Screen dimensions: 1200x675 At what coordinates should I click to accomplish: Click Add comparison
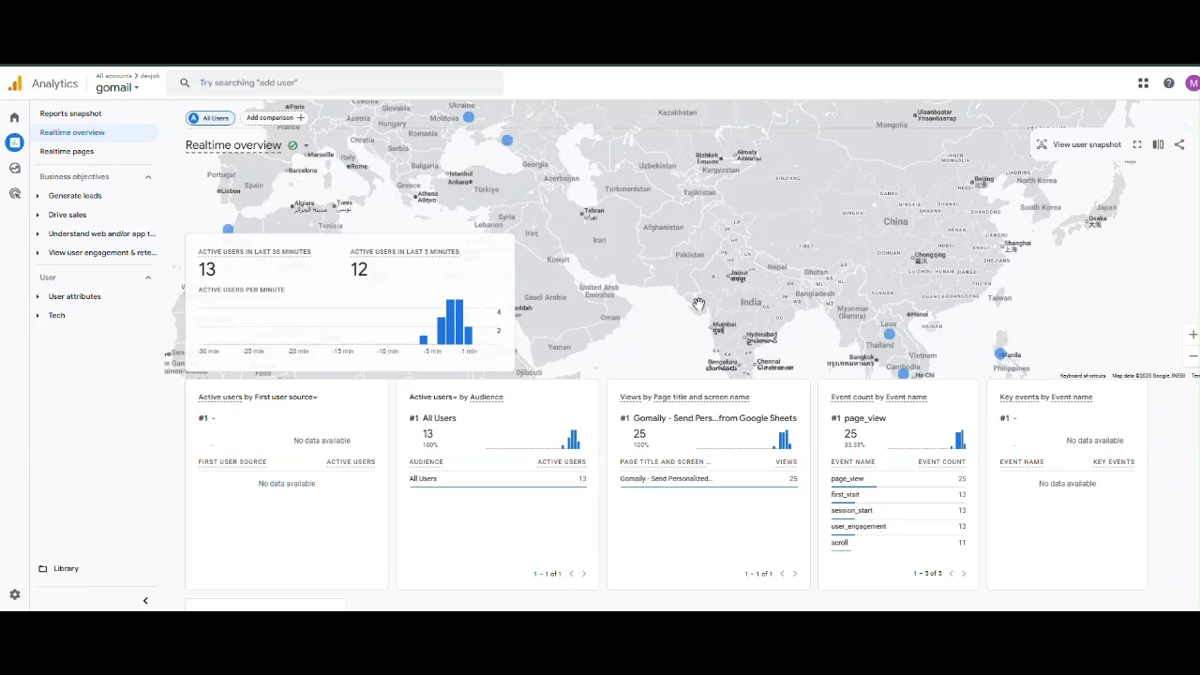(275, 118)
